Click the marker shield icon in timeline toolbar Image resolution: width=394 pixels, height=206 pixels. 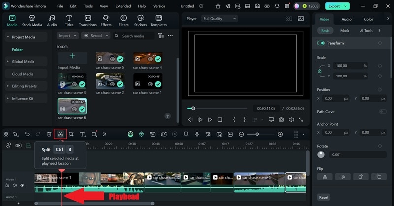pos(186,134)
